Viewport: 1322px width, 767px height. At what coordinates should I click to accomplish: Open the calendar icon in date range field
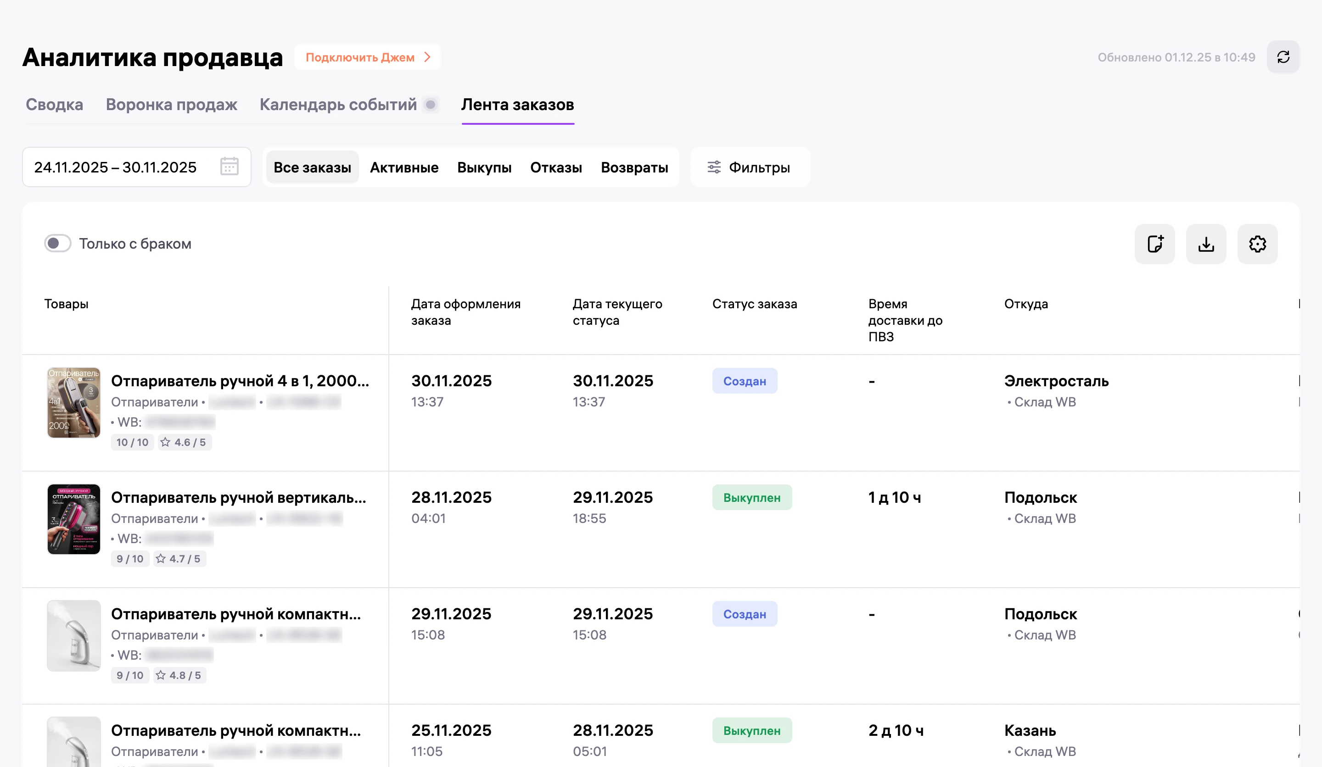click(x=229, y=167)
